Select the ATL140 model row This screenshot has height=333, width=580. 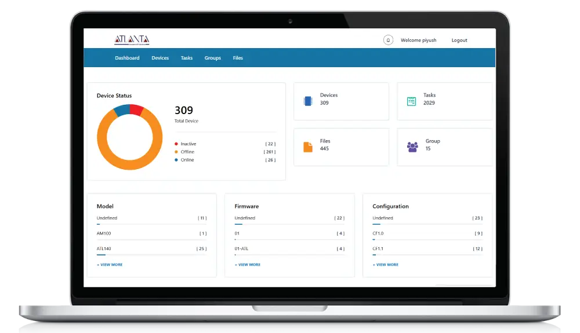click(151, 250)
